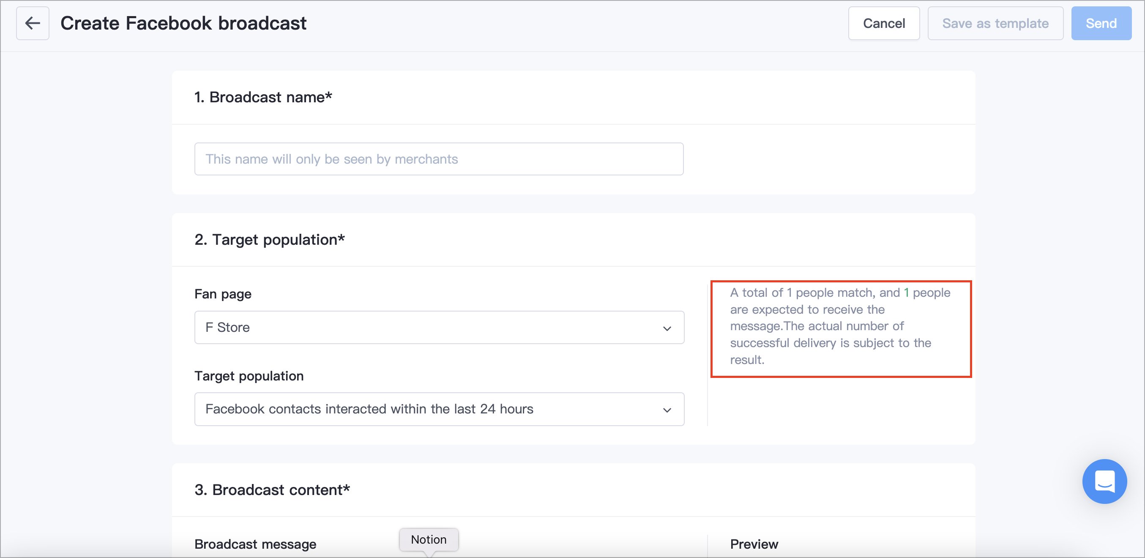Click the '1. Broadcast name*' heading
This screenshot has height=558, width=1145.
pos(263,97)
